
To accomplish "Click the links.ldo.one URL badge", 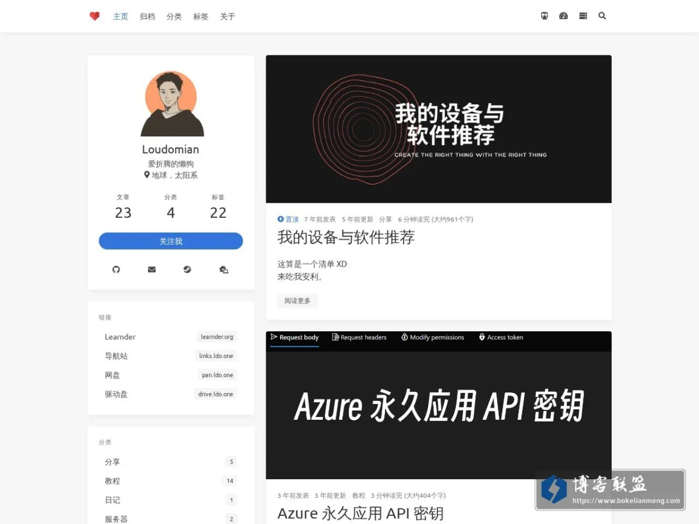I will (x=216, y=356).
